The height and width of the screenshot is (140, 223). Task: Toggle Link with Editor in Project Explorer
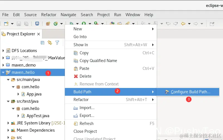50,43
